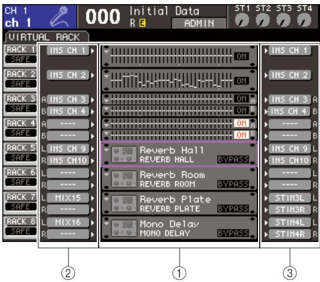Open rack mount arrow for Rack 4 A
320x282 pixels.
click(106, 125)
